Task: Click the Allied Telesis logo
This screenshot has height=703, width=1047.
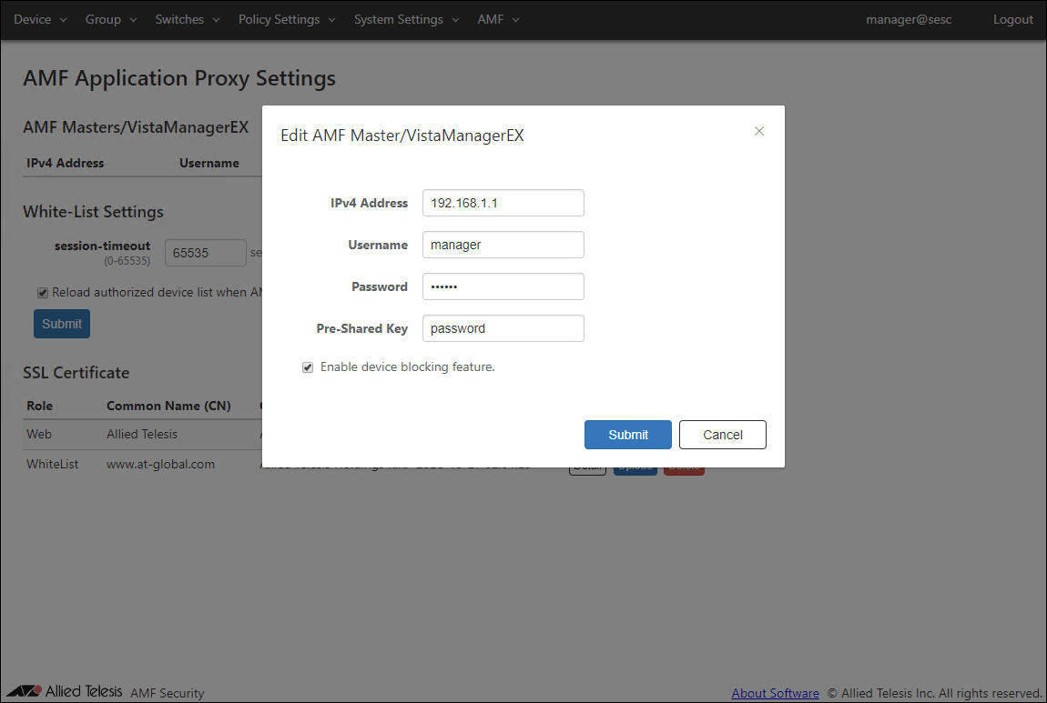Action: (x=64, y=691)
